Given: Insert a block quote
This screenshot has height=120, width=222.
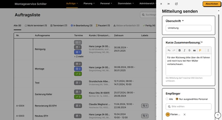Looking at the screenshot, I should [x=194, y=50].
